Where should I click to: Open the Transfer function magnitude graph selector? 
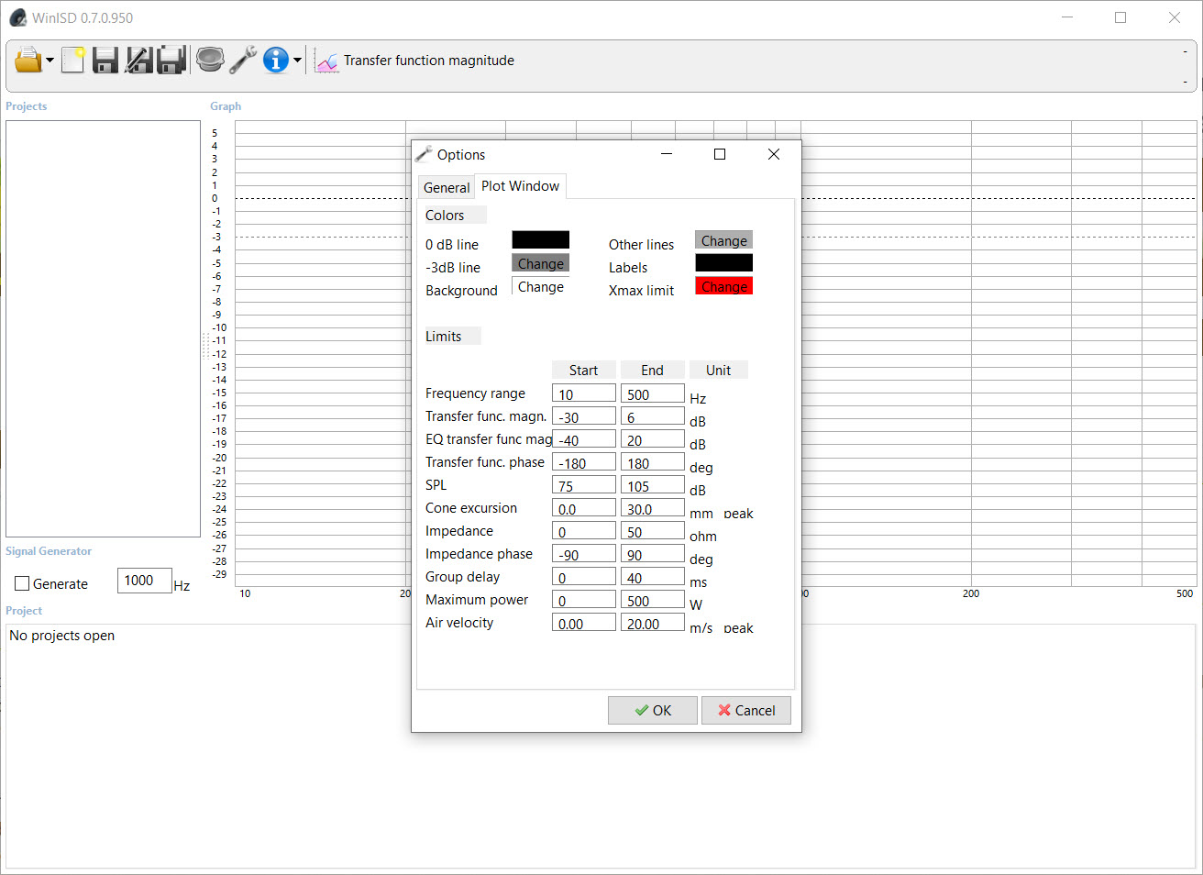428,61
